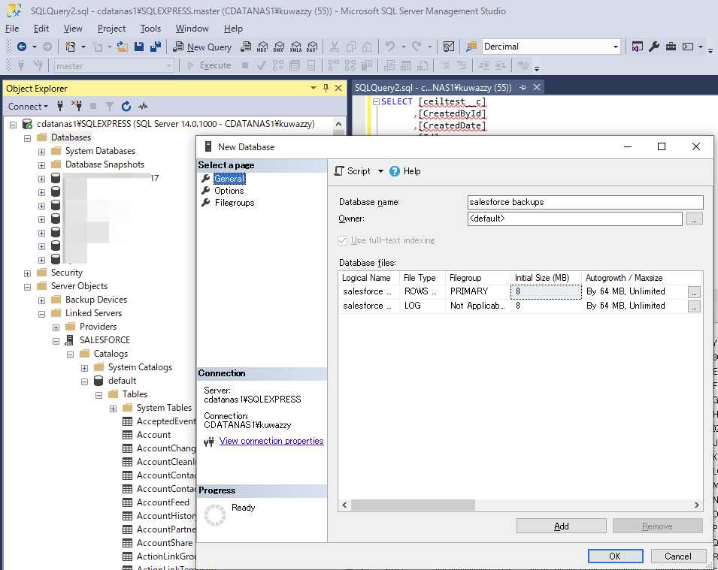Click the Refresh icon in Object Explorer

click(x=126, y=107)
